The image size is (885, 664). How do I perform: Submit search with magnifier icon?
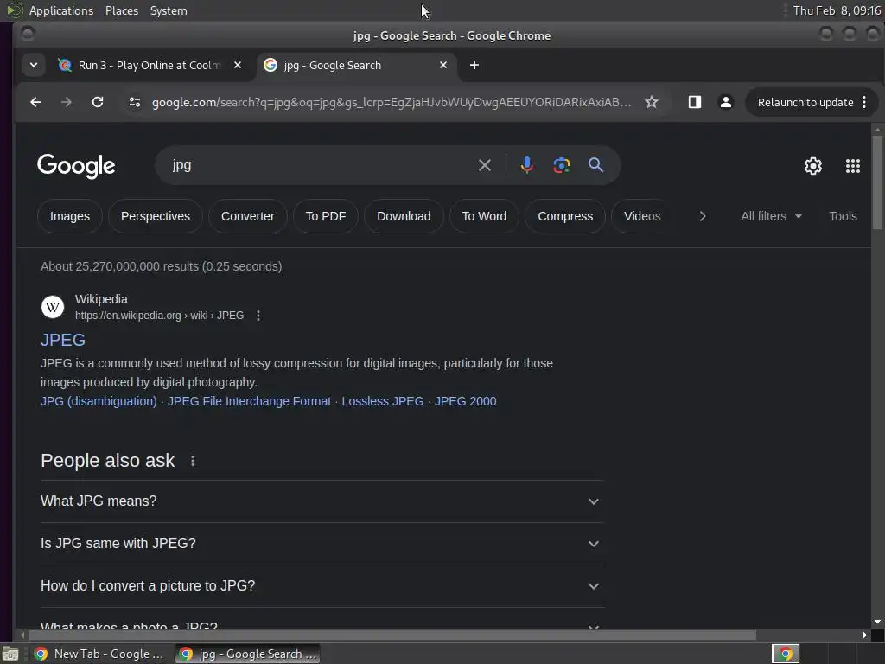595,165
